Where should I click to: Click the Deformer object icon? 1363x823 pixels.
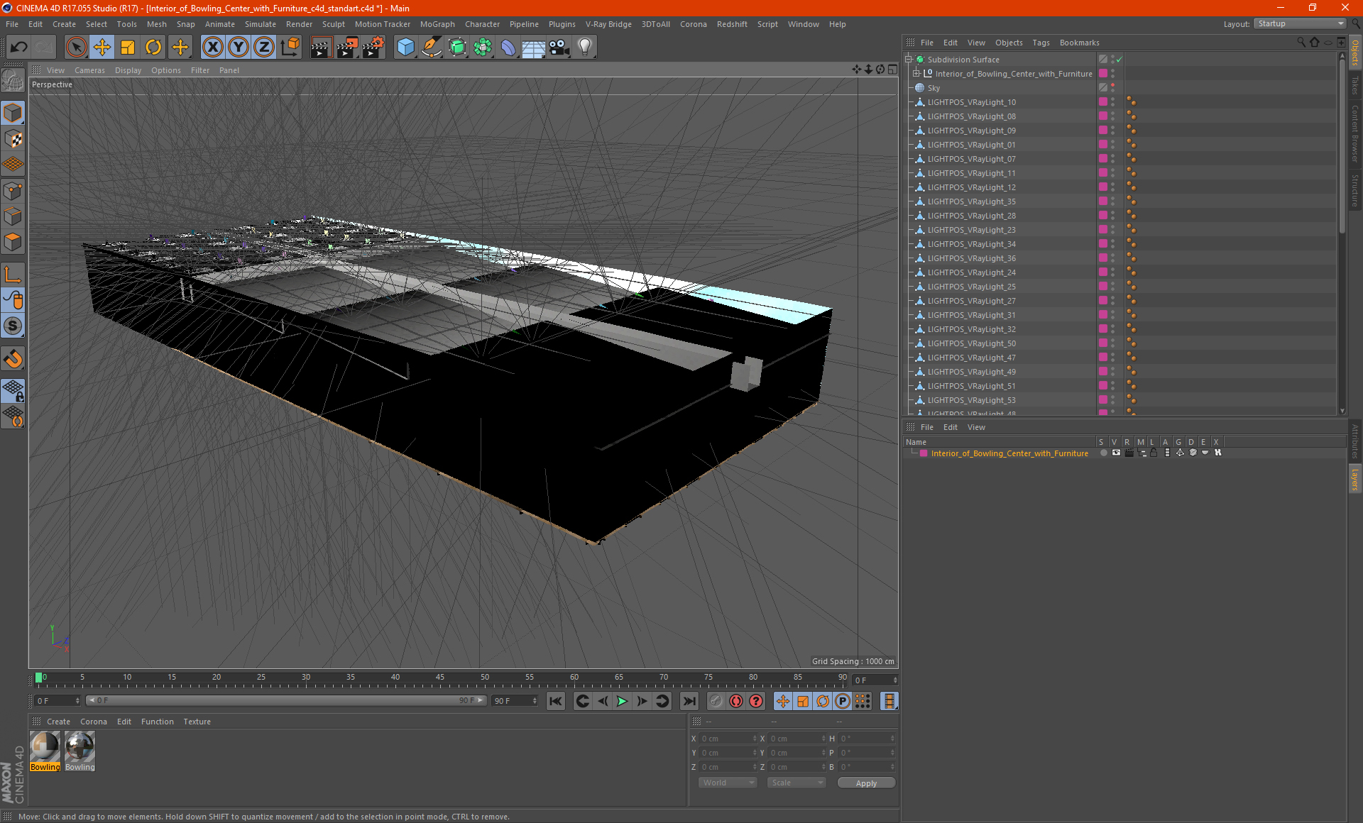point(508,48)
